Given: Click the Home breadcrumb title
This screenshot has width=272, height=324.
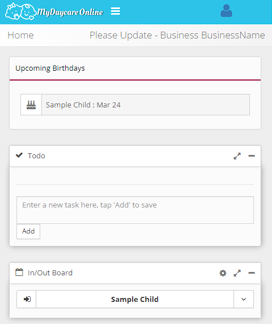Looking at the screenshot, I should 20,35.
